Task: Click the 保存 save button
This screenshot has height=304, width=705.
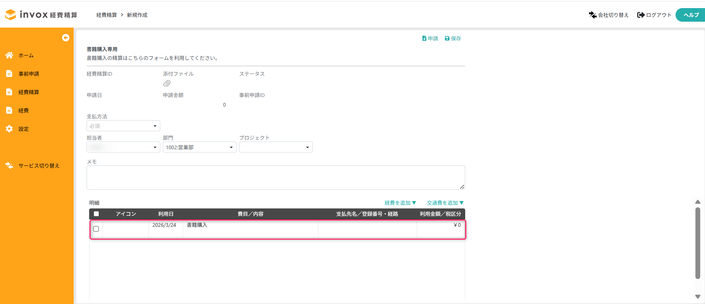Action: (453, 38)
